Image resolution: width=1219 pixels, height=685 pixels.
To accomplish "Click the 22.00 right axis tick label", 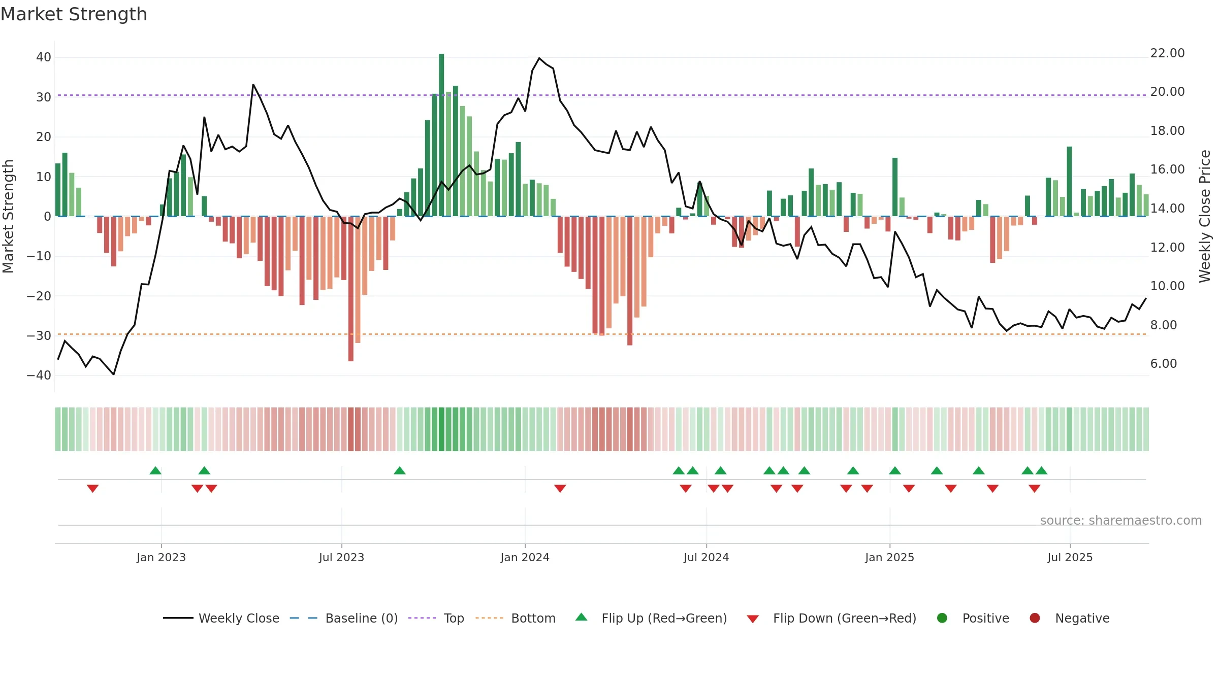I will click(1167, 53).
